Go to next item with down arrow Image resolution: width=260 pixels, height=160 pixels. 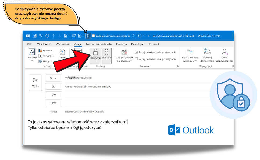click(60, 36)
